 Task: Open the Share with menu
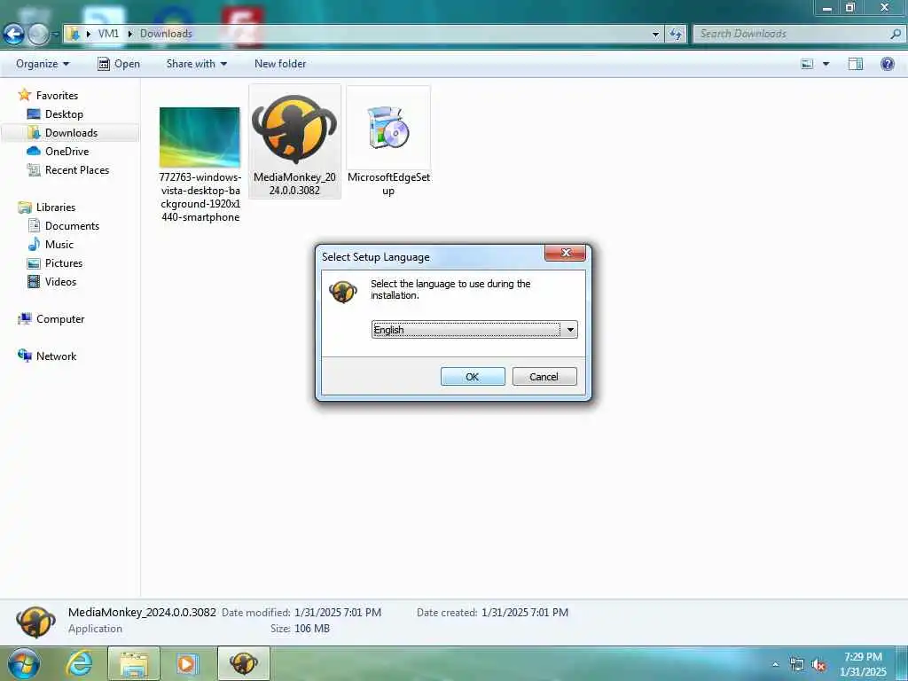(196, 64)
